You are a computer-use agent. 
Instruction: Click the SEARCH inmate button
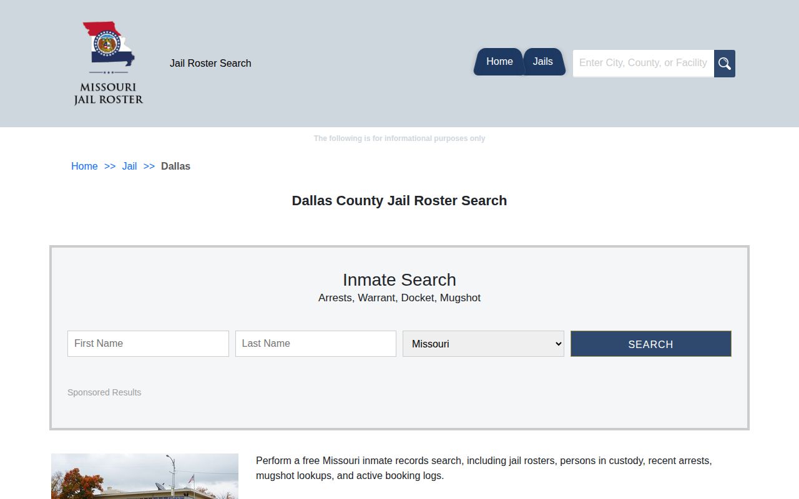[x=651, y=344]
